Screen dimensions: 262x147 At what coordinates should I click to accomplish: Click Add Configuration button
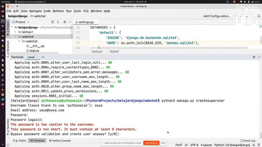coord(217,16)
